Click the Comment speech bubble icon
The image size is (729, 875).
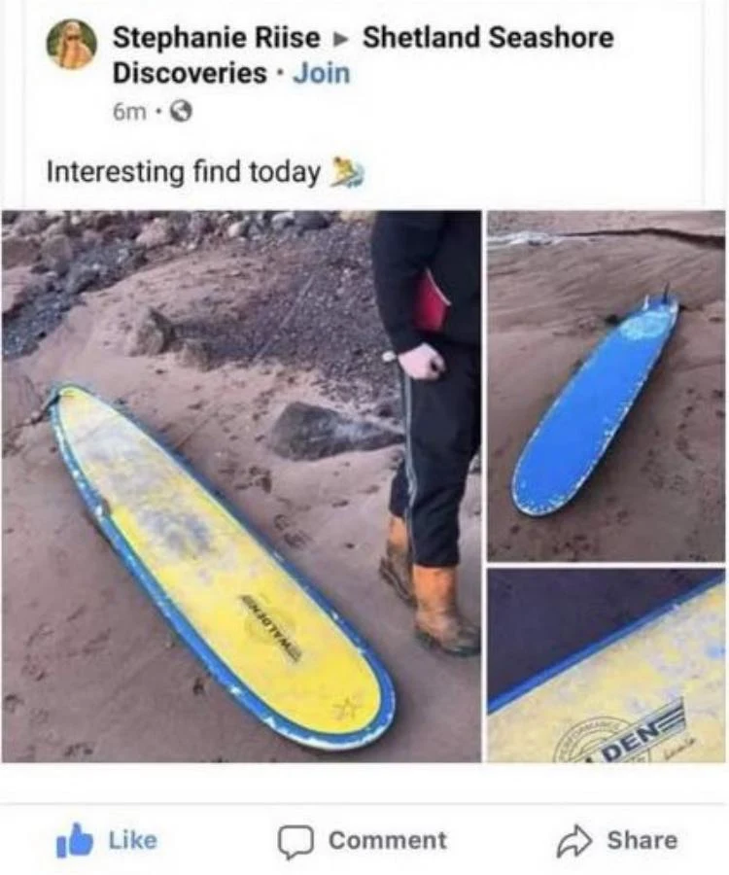click(297, 842)
